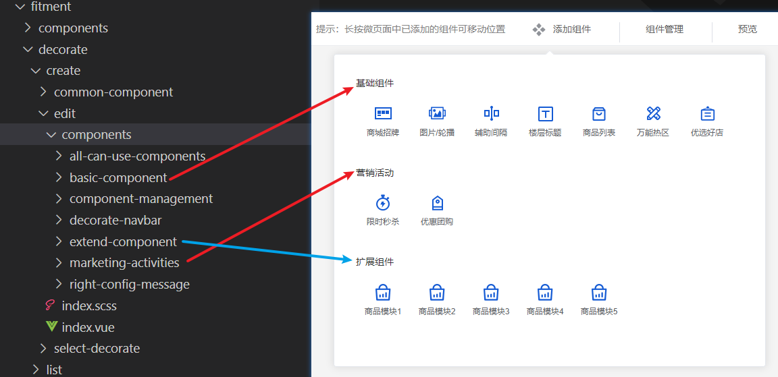Viewport: 778px width, 377px height.
Task: Select the 商品模块1 basket icon
Action: pos(383,293)
